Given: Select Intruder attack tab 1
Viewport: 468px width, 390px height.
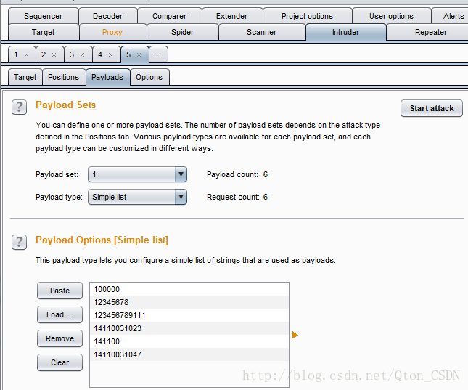Looking at the screenshot, I should click(x=16, y=54).
